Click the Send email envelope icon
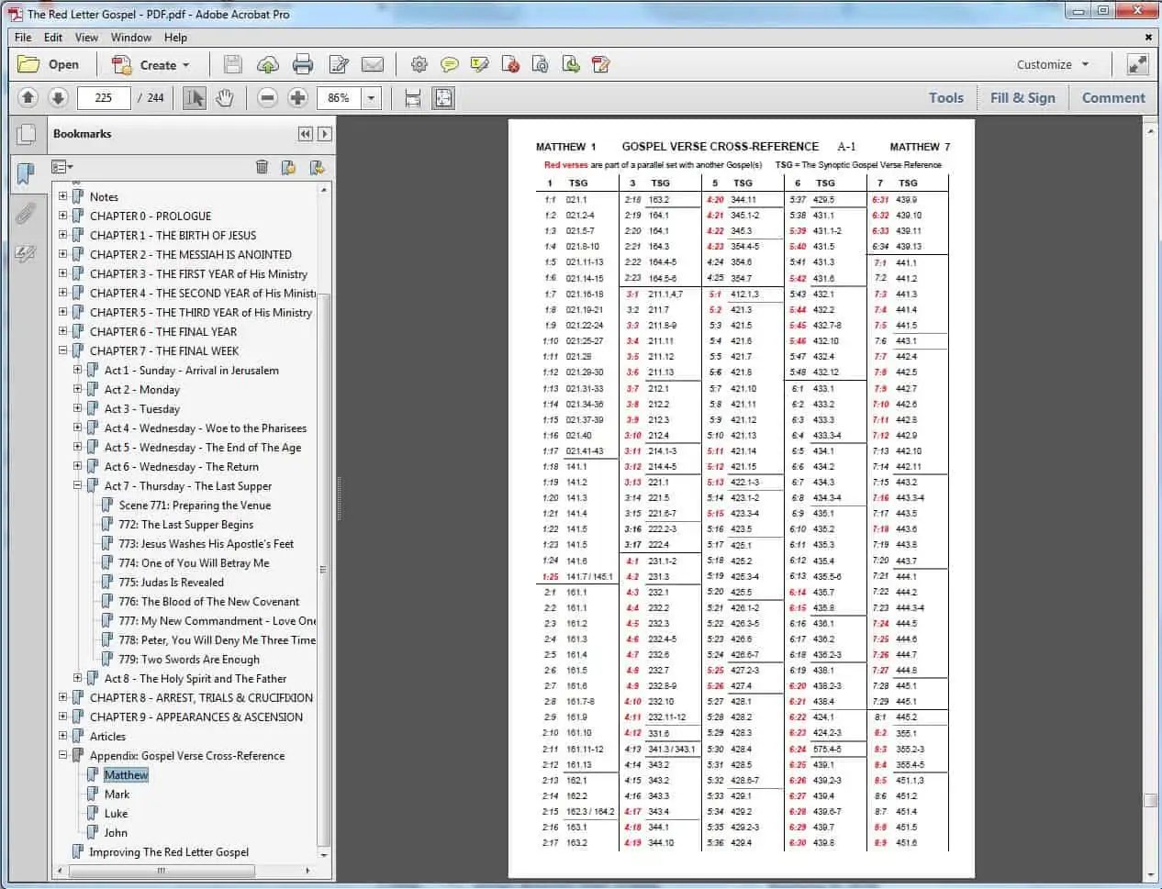 373,64
